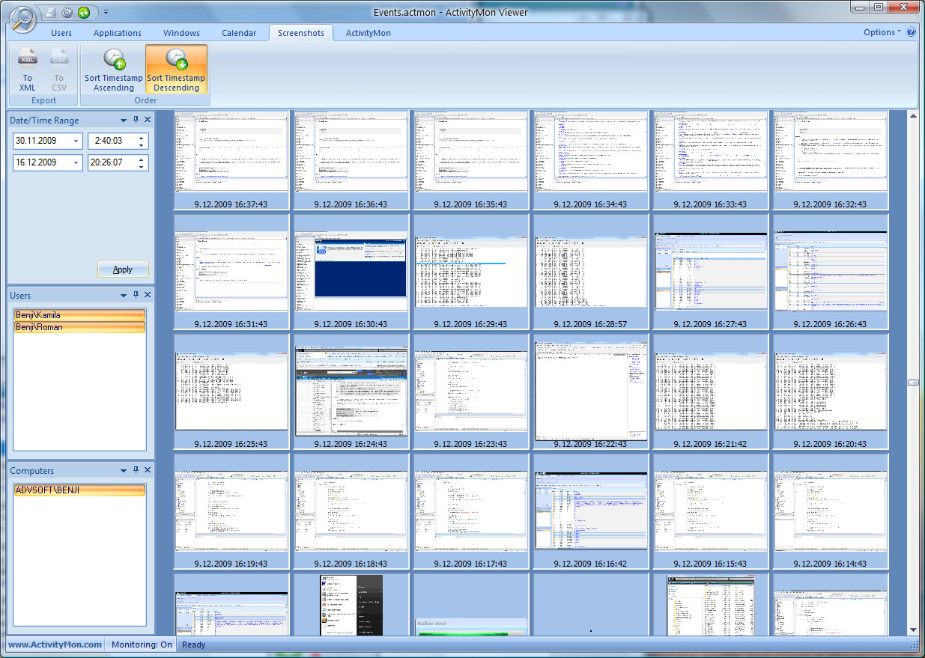Open settings gear in quick access toolbar
This screenshot has height=658, width=925.
pos(67,12)
